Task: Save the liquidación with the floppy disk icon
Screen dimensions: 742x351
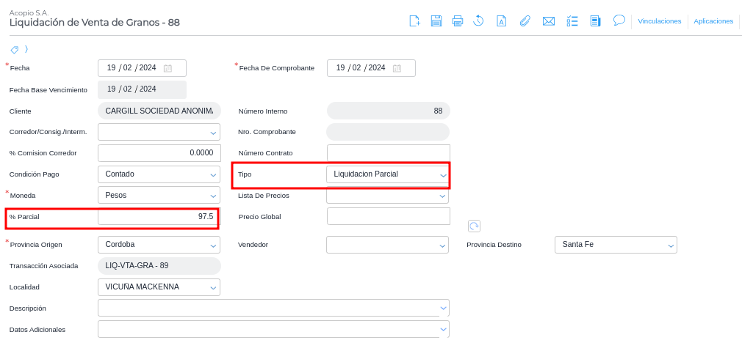Action: point(436,21)
